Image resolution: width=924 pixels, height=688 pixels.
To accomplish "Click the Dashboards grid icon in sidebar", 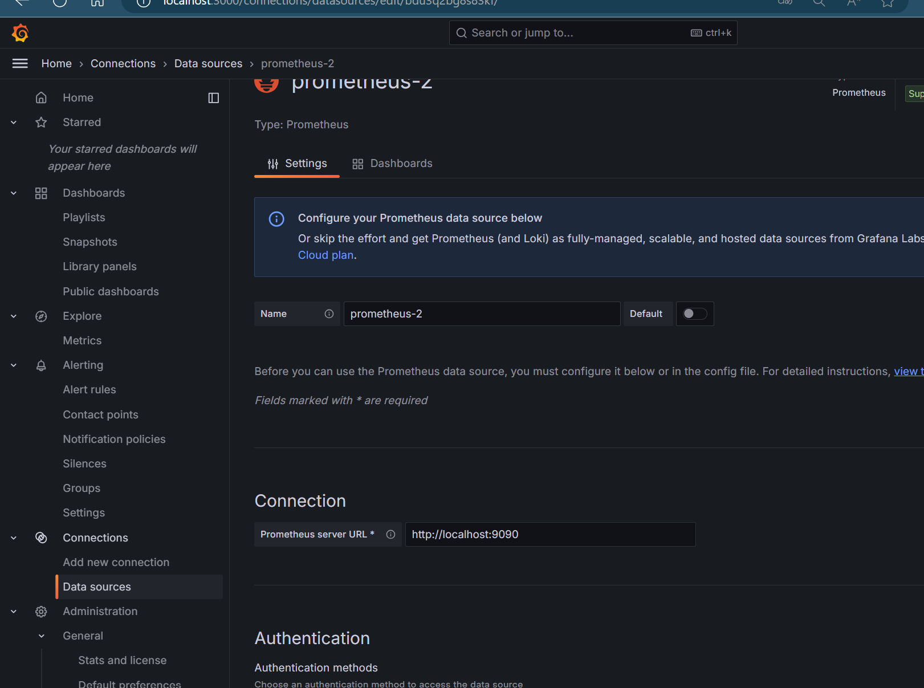I will tap(41, 193).
